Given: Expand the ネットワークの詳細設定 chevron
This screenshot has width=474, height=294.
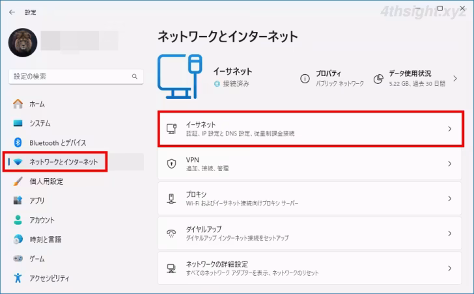Looking at the screenshot, I should pyautogui.click(x=450, y=269).
